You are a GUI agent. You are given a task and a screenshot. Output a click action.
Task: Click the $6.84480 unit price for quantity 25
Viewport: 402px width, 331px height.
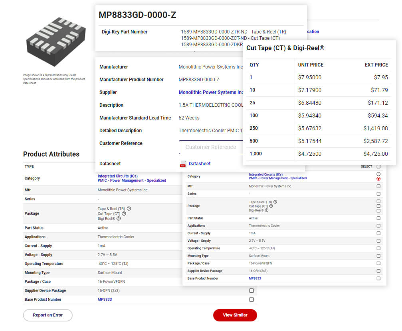click(310, 103)
